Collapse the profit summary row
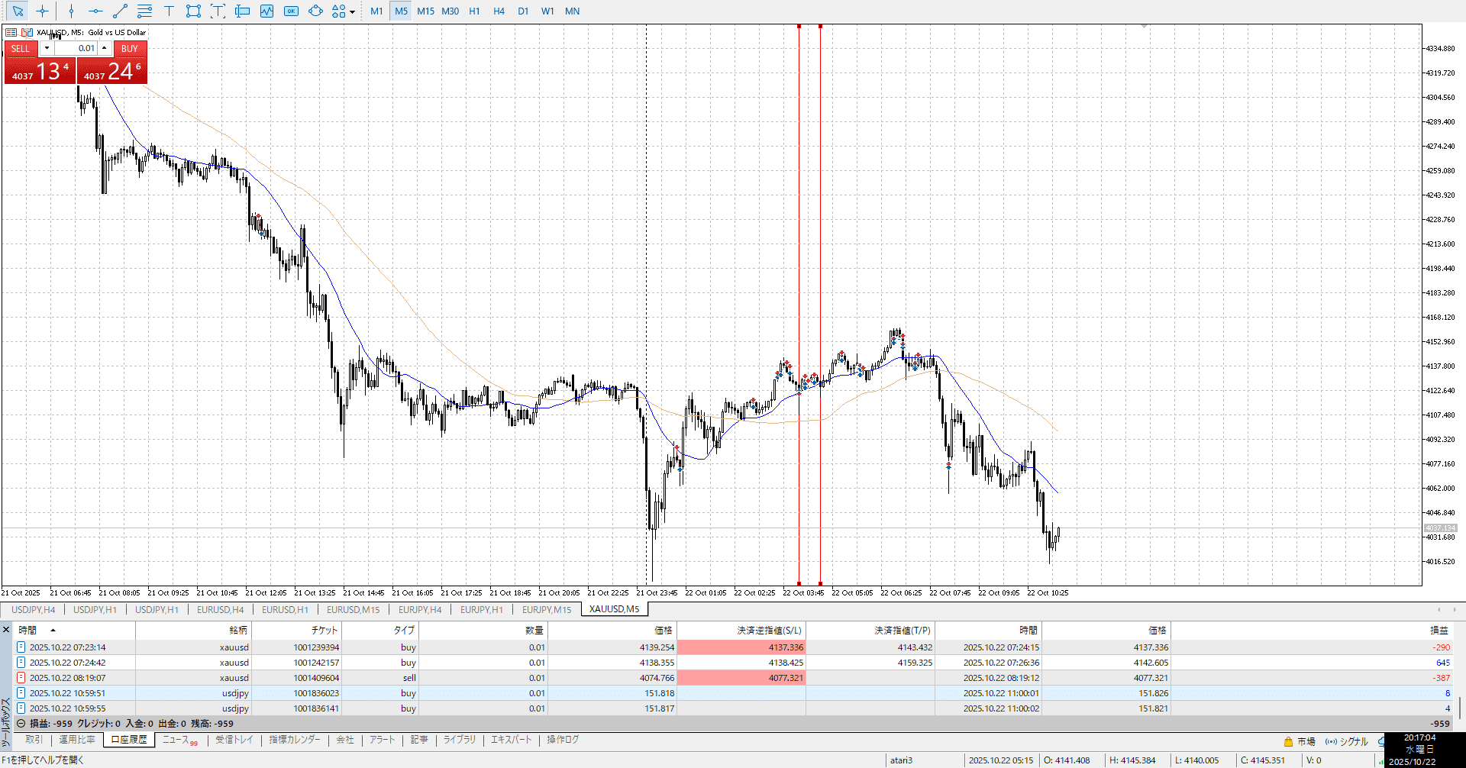 (21, 723)
